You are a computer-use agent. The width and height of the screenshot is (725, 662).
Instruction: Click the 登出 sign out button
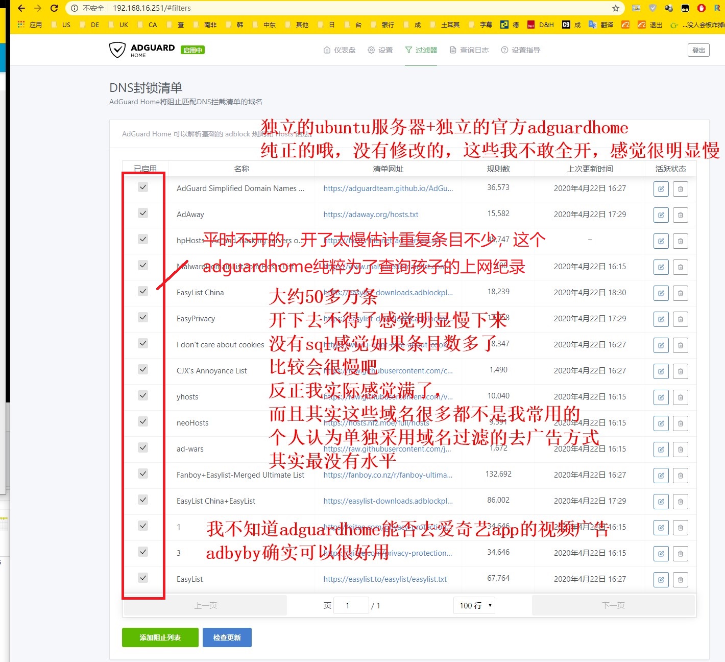(698, 50)
